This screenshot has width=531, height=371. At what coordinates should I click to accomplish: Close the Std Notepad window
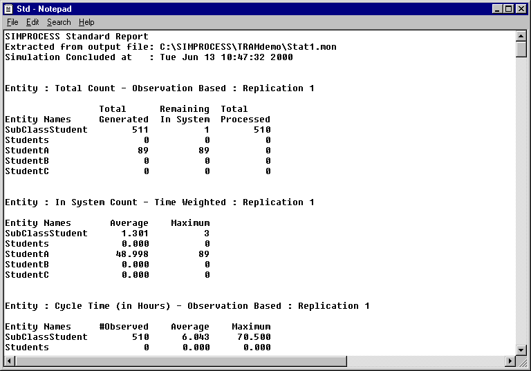click(521, 9)
